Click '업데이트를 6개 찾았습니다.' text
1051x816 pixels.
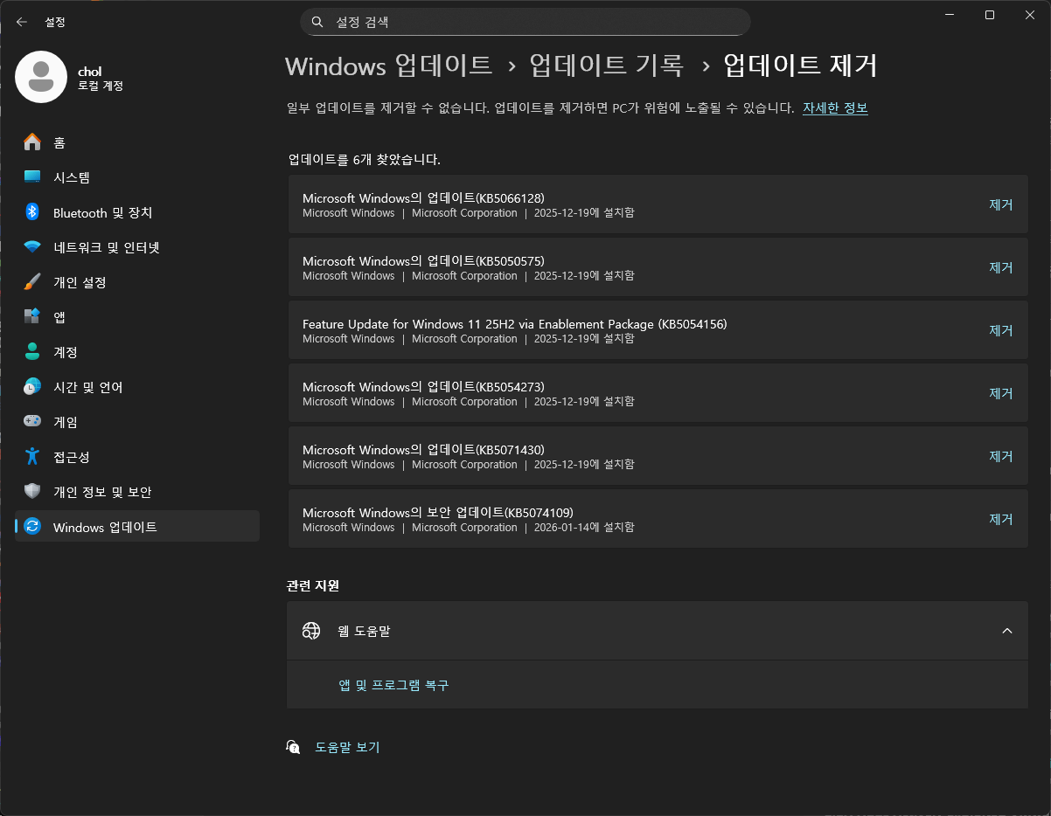[365, 160]
